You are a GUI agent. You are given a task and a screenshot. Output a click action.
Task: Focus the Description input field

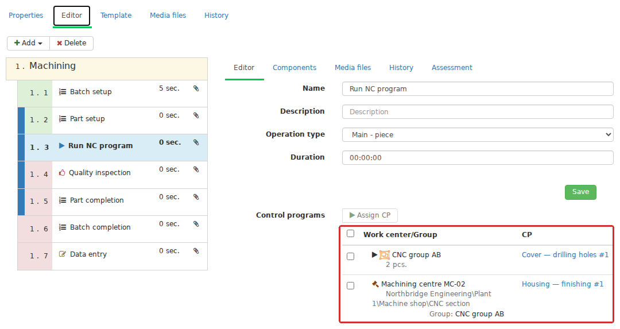point(478,111)
